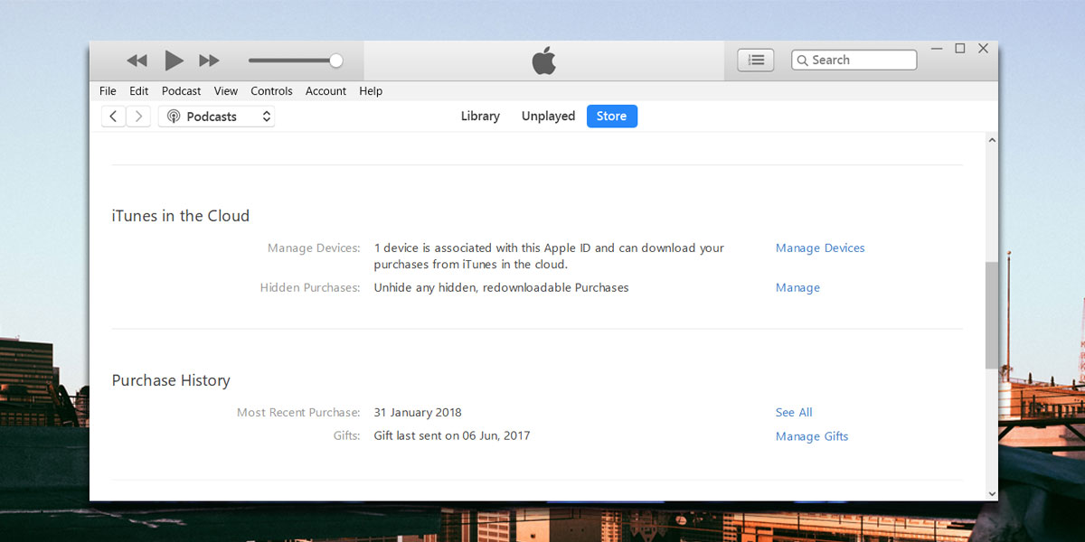Click 'Unhide any hidden, redownloadable Purchases' text
Screen dimensions: 1085x542
click(501, 287)
